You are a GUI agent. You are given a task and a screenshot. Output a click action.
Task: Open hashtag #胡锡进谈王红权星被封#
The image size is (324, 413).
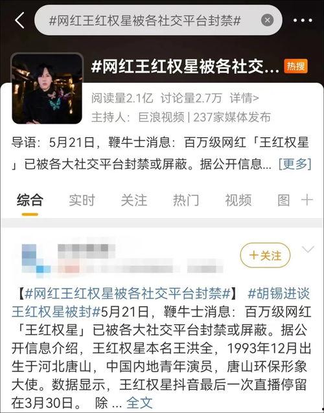(161, 303)
